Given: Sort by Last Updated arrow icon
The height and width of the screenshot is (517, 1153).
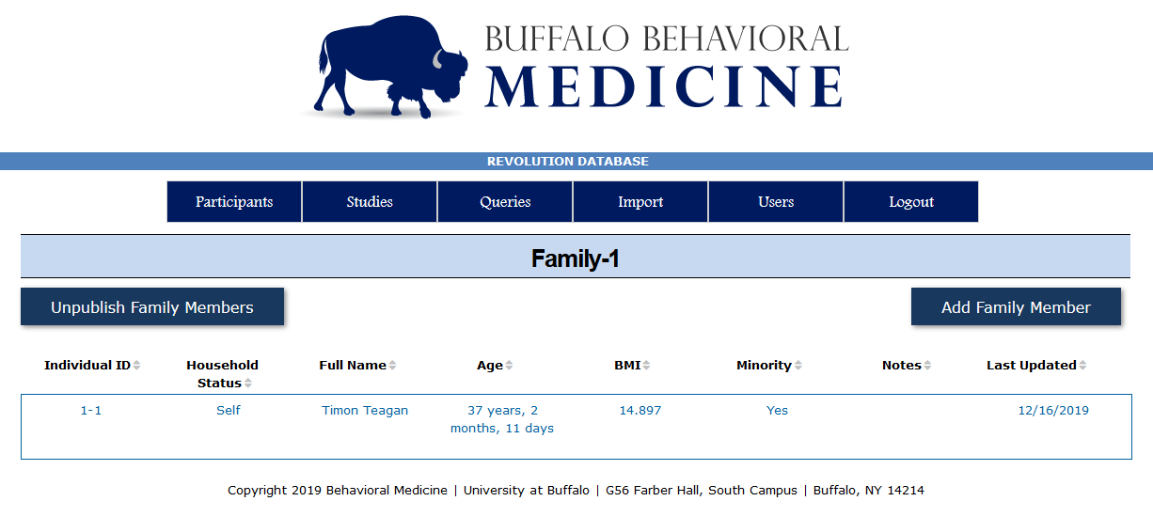Looking at the screenshot, I should (x=1082, y=366).
